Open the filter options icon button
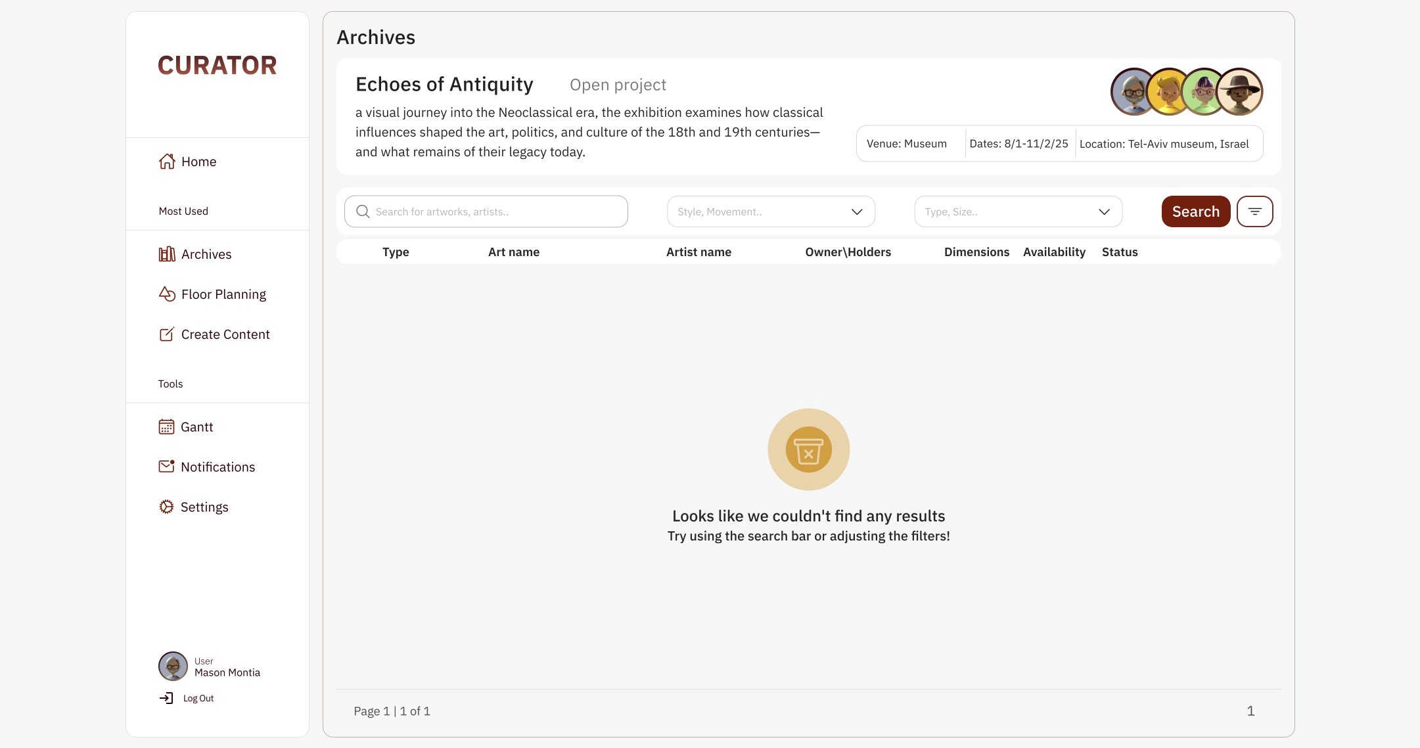Viewport: 1420px width, 748px height. point(1254,211)
